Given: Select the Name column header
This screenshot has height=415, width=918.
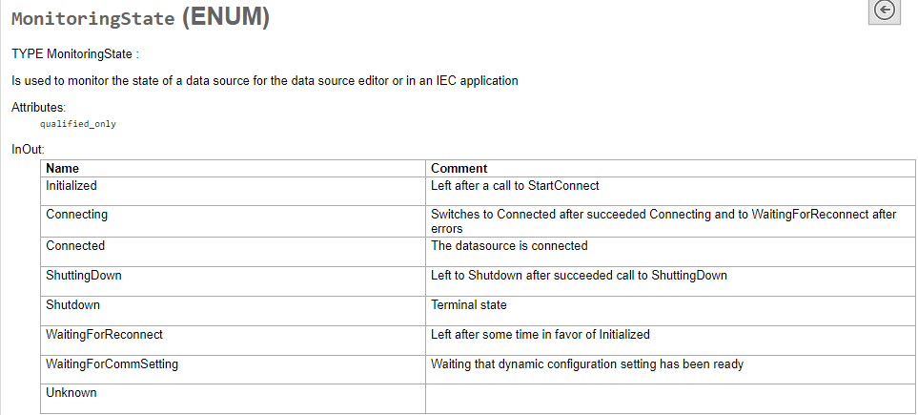Looking at the screenshot, I should click(63, 169).
